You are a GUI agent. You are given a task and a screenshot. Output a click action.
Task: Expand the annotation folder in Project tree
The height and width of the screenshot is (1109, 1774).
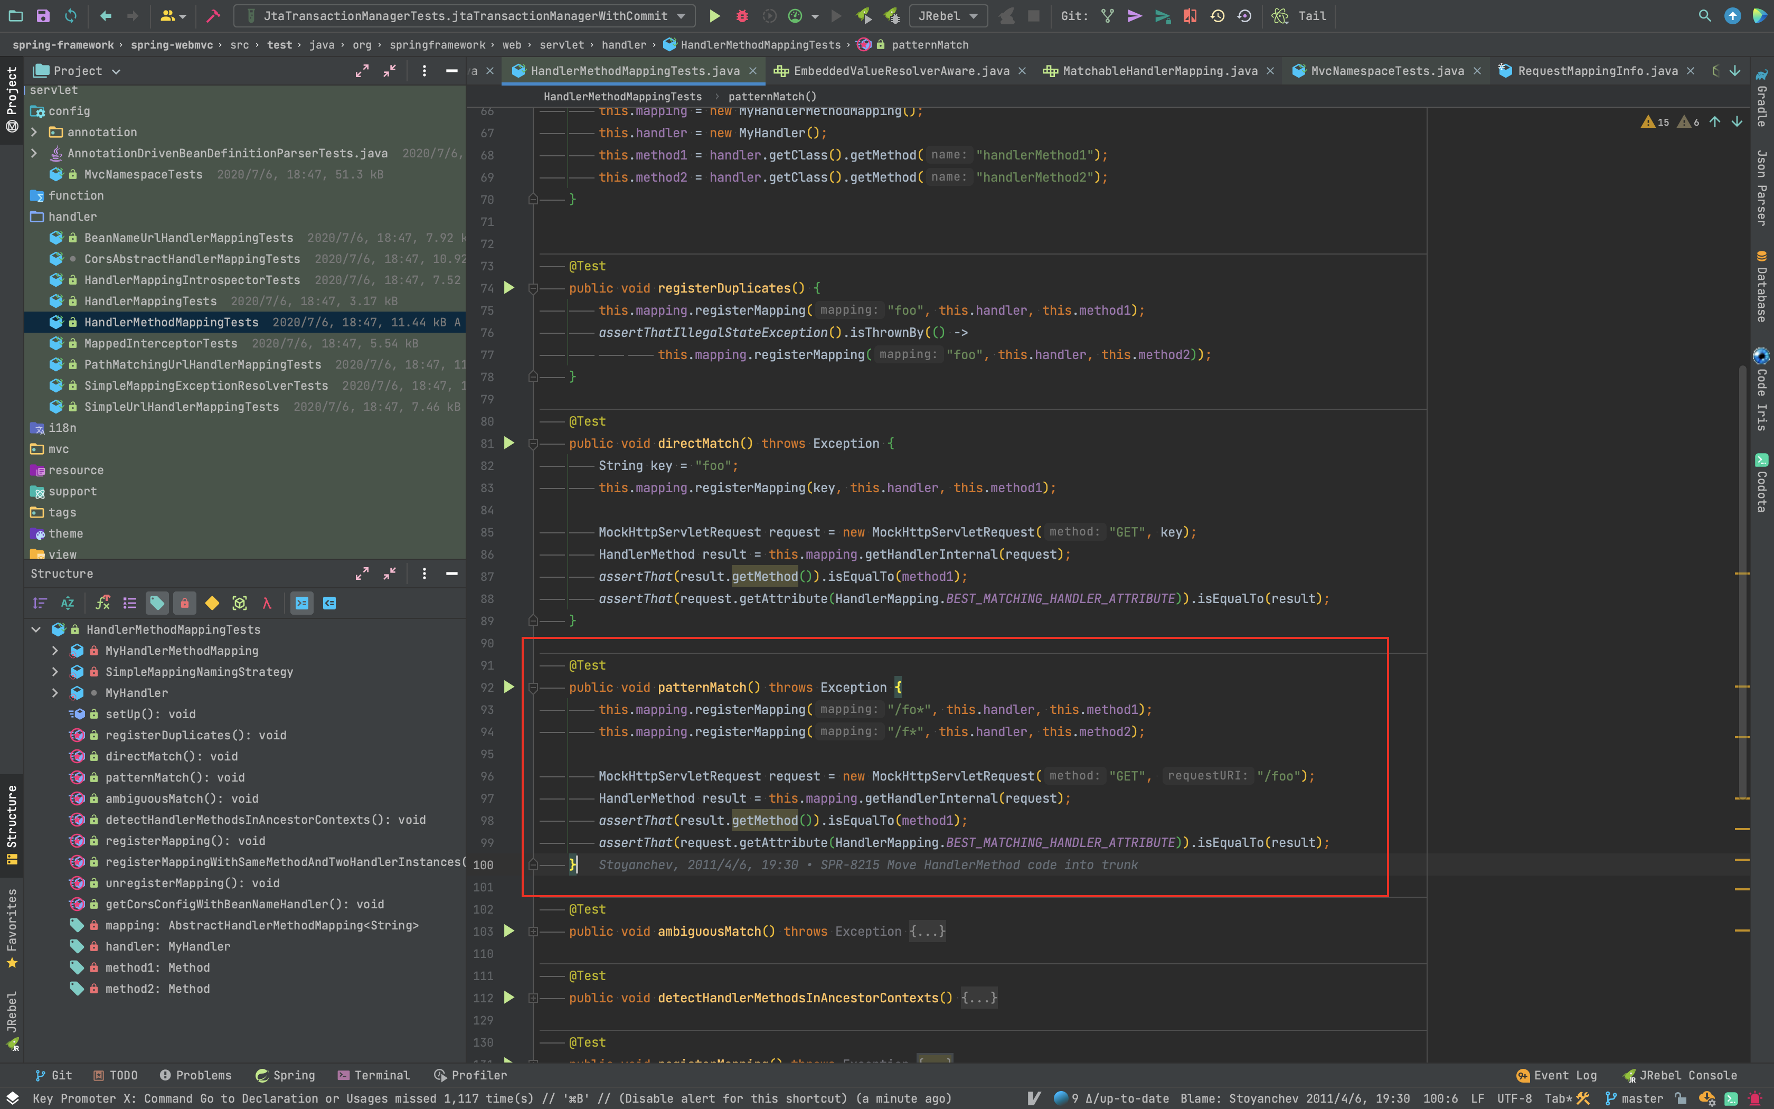pyautogui.click(x=34, y=132)
